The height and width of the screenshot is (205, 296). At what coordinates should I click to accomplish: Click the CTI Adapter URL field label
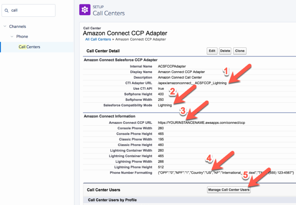point(138,83)
